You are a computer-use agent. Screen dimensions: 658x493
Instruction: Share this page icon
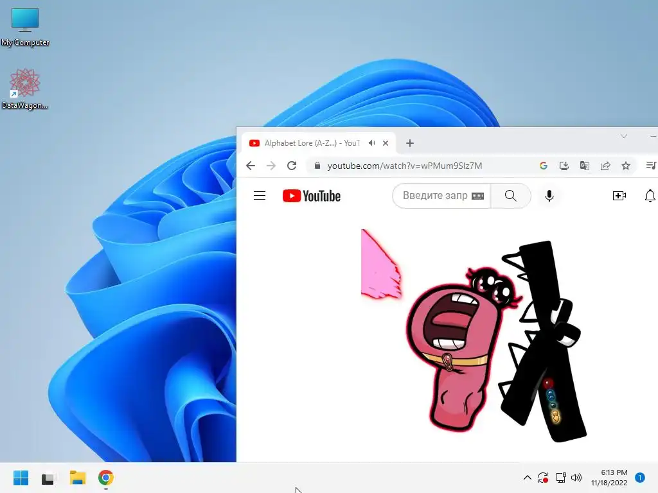(605, 166)
